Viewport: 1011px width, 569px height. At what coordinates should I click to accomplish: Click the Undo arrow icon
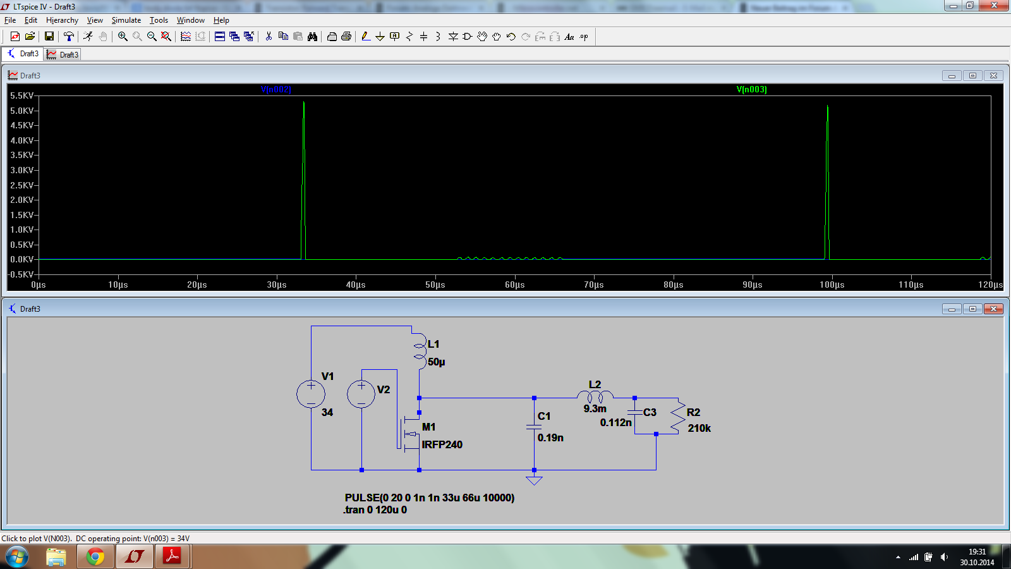(511, 37)
